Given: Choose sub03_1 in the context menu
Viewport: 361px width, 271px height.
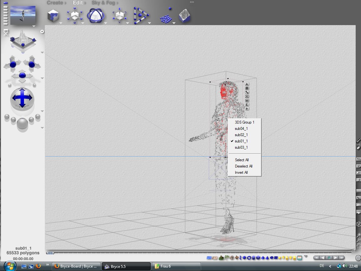Looking at the screenshot, I should click(244, 147).
